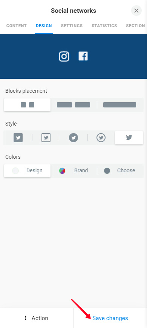The width and height of the screenshot is (147, 328).
Task: Select the plain Twitter bird icon style
Action: 129,138
